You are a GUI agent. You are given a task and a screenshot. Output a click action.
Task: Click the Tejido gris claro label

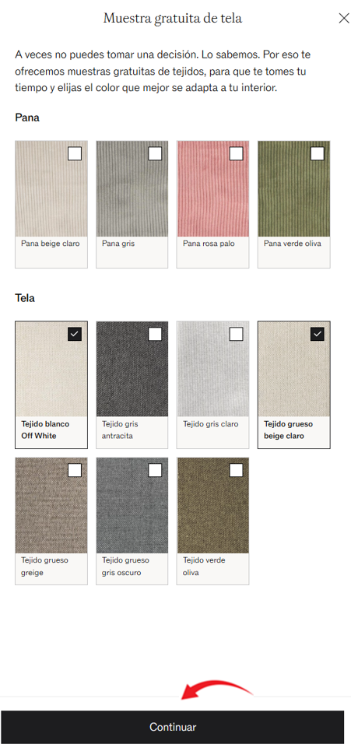pyautogui.click(x=210, y=424)
